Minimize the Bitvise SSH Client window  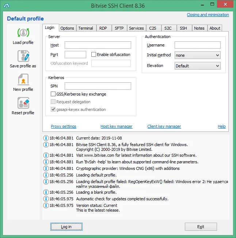click(x=202, y=5)
